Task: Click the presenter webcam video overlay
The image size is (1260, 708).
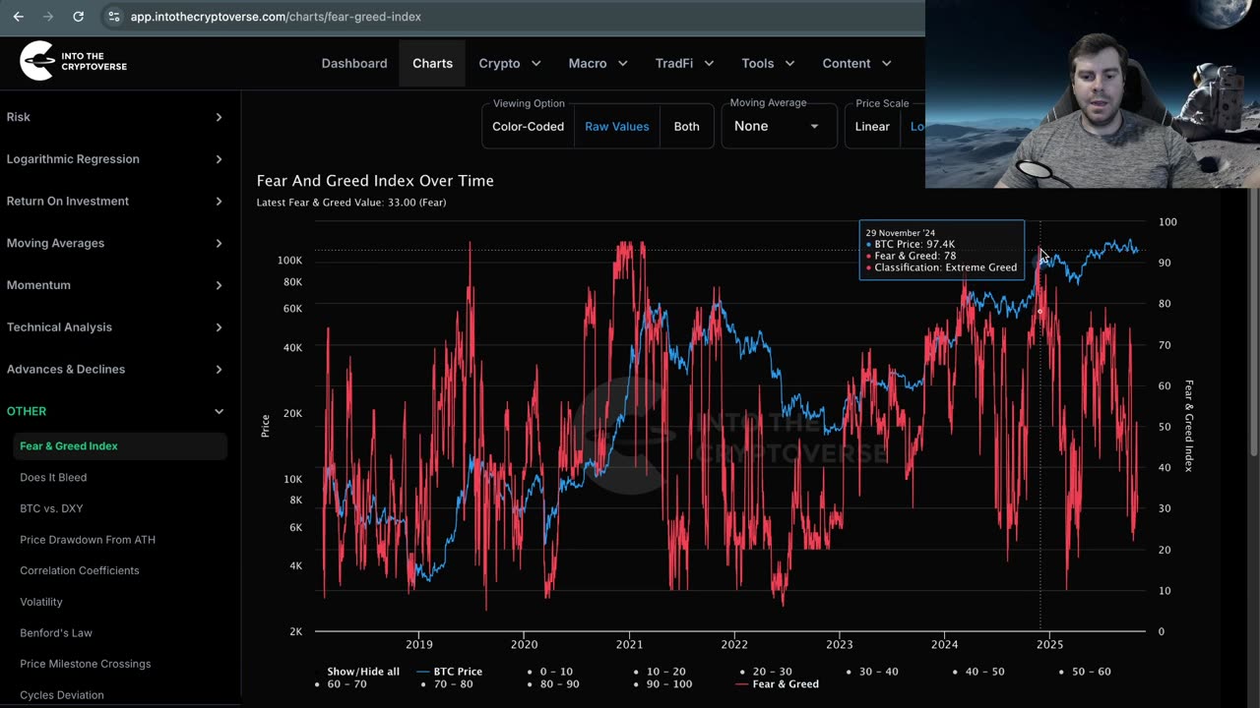Action: (1093, 93)
